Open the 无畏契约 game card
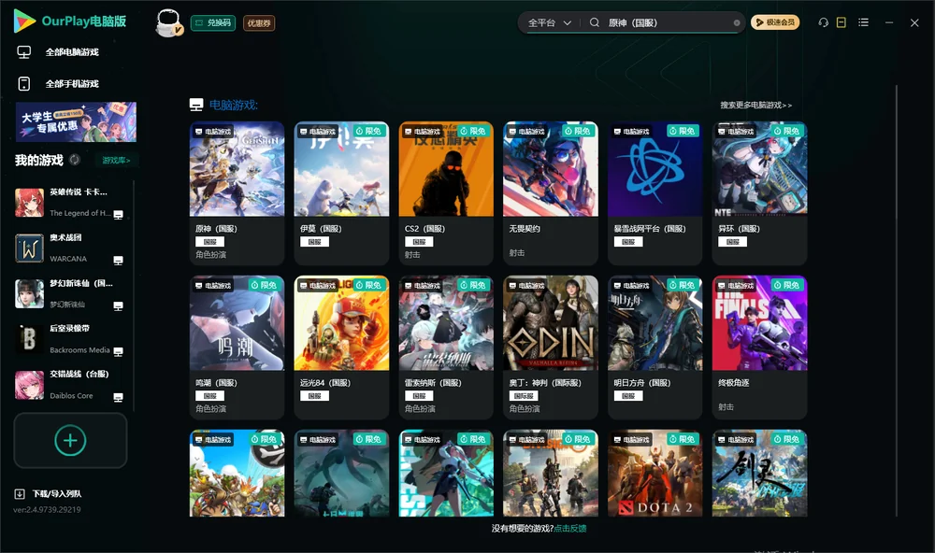The width and height of the screenshot is (935, 553). coord(551,193)
